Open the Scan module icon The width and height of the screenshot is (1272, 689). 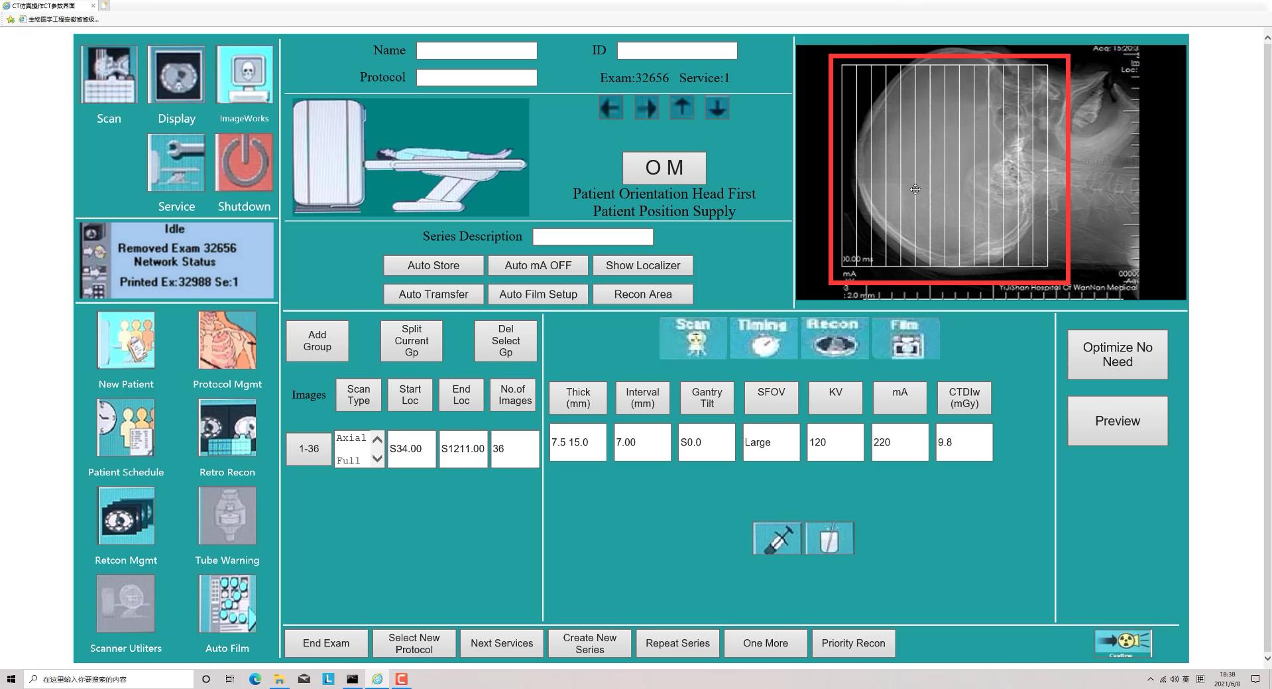point(109,75)
